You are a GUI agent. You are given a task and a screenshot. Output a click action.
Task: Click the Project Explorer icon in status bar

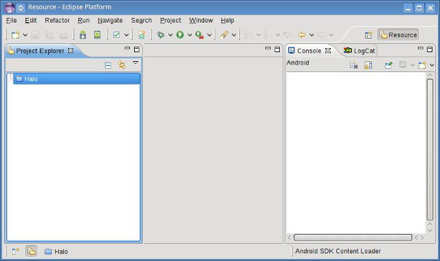coord(31,251)
